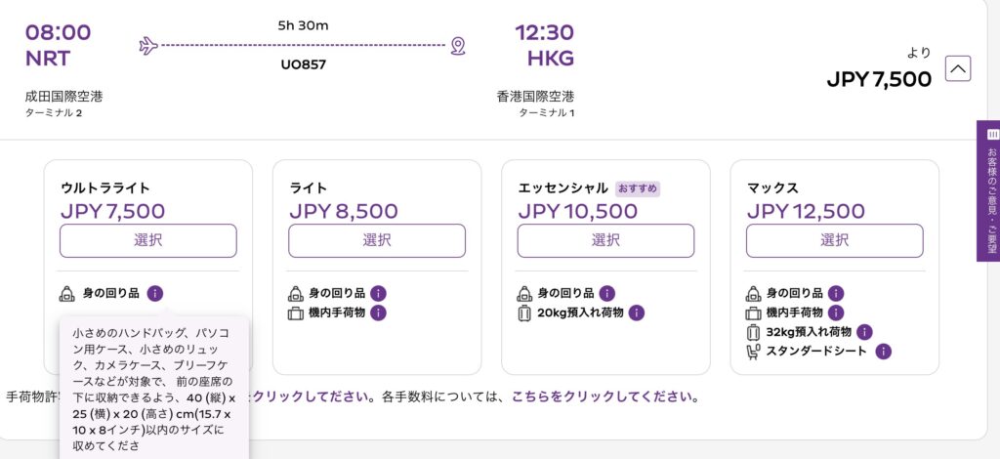Click info icon beside スタンダードシート
Viewport: 1000px width, 459px height.
coord(883,352)
